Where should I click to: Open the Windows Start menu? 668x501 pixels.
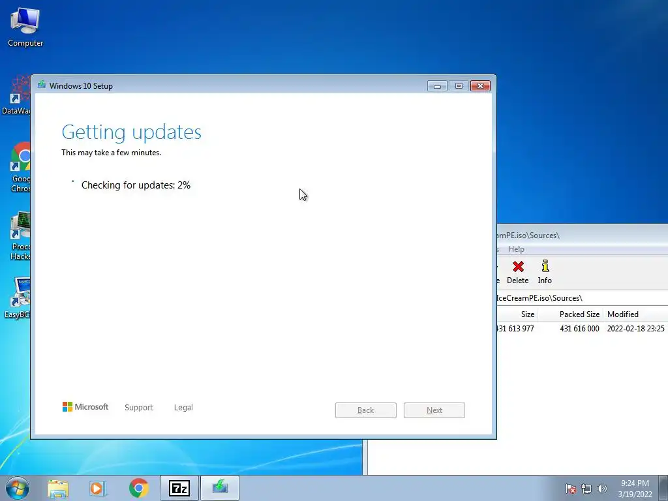[x=18, y=488]
